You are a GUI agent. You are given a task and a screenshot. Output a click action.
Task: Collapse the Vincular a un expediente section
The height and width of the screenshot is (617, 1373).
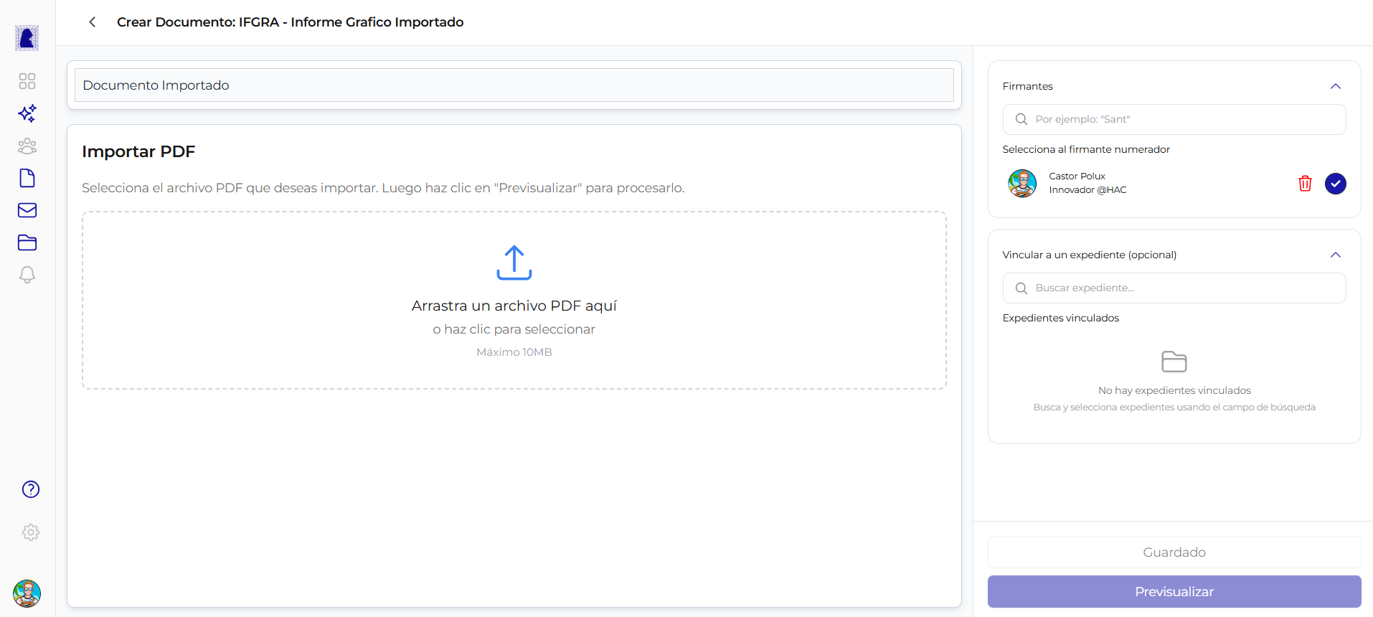1335,255
